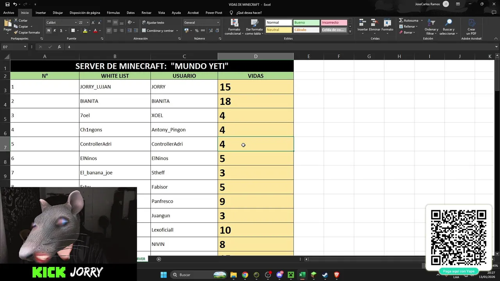Apply the Incorrecto pink cell style

pyautogui.click(x=334, y=23)
